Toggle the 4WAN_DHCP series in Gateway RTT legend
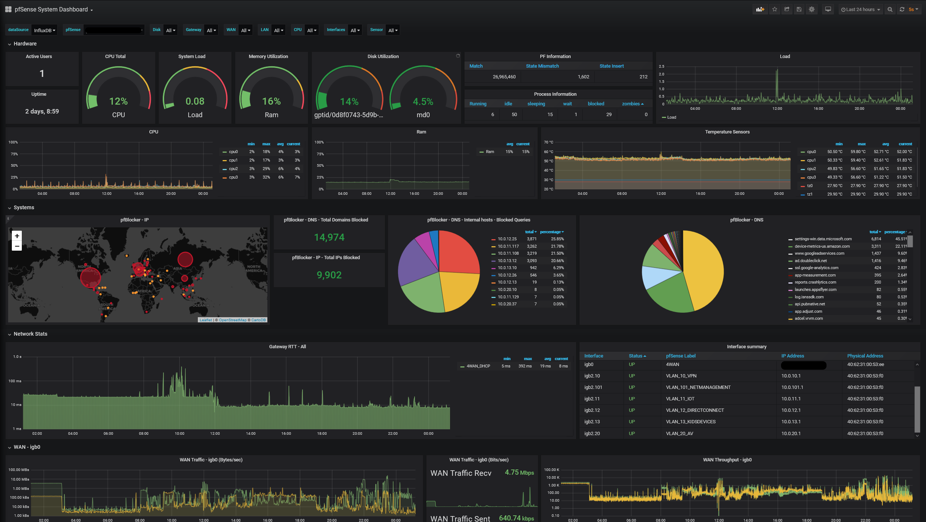This screenshot has height=522, width=926. pos(478,366)
